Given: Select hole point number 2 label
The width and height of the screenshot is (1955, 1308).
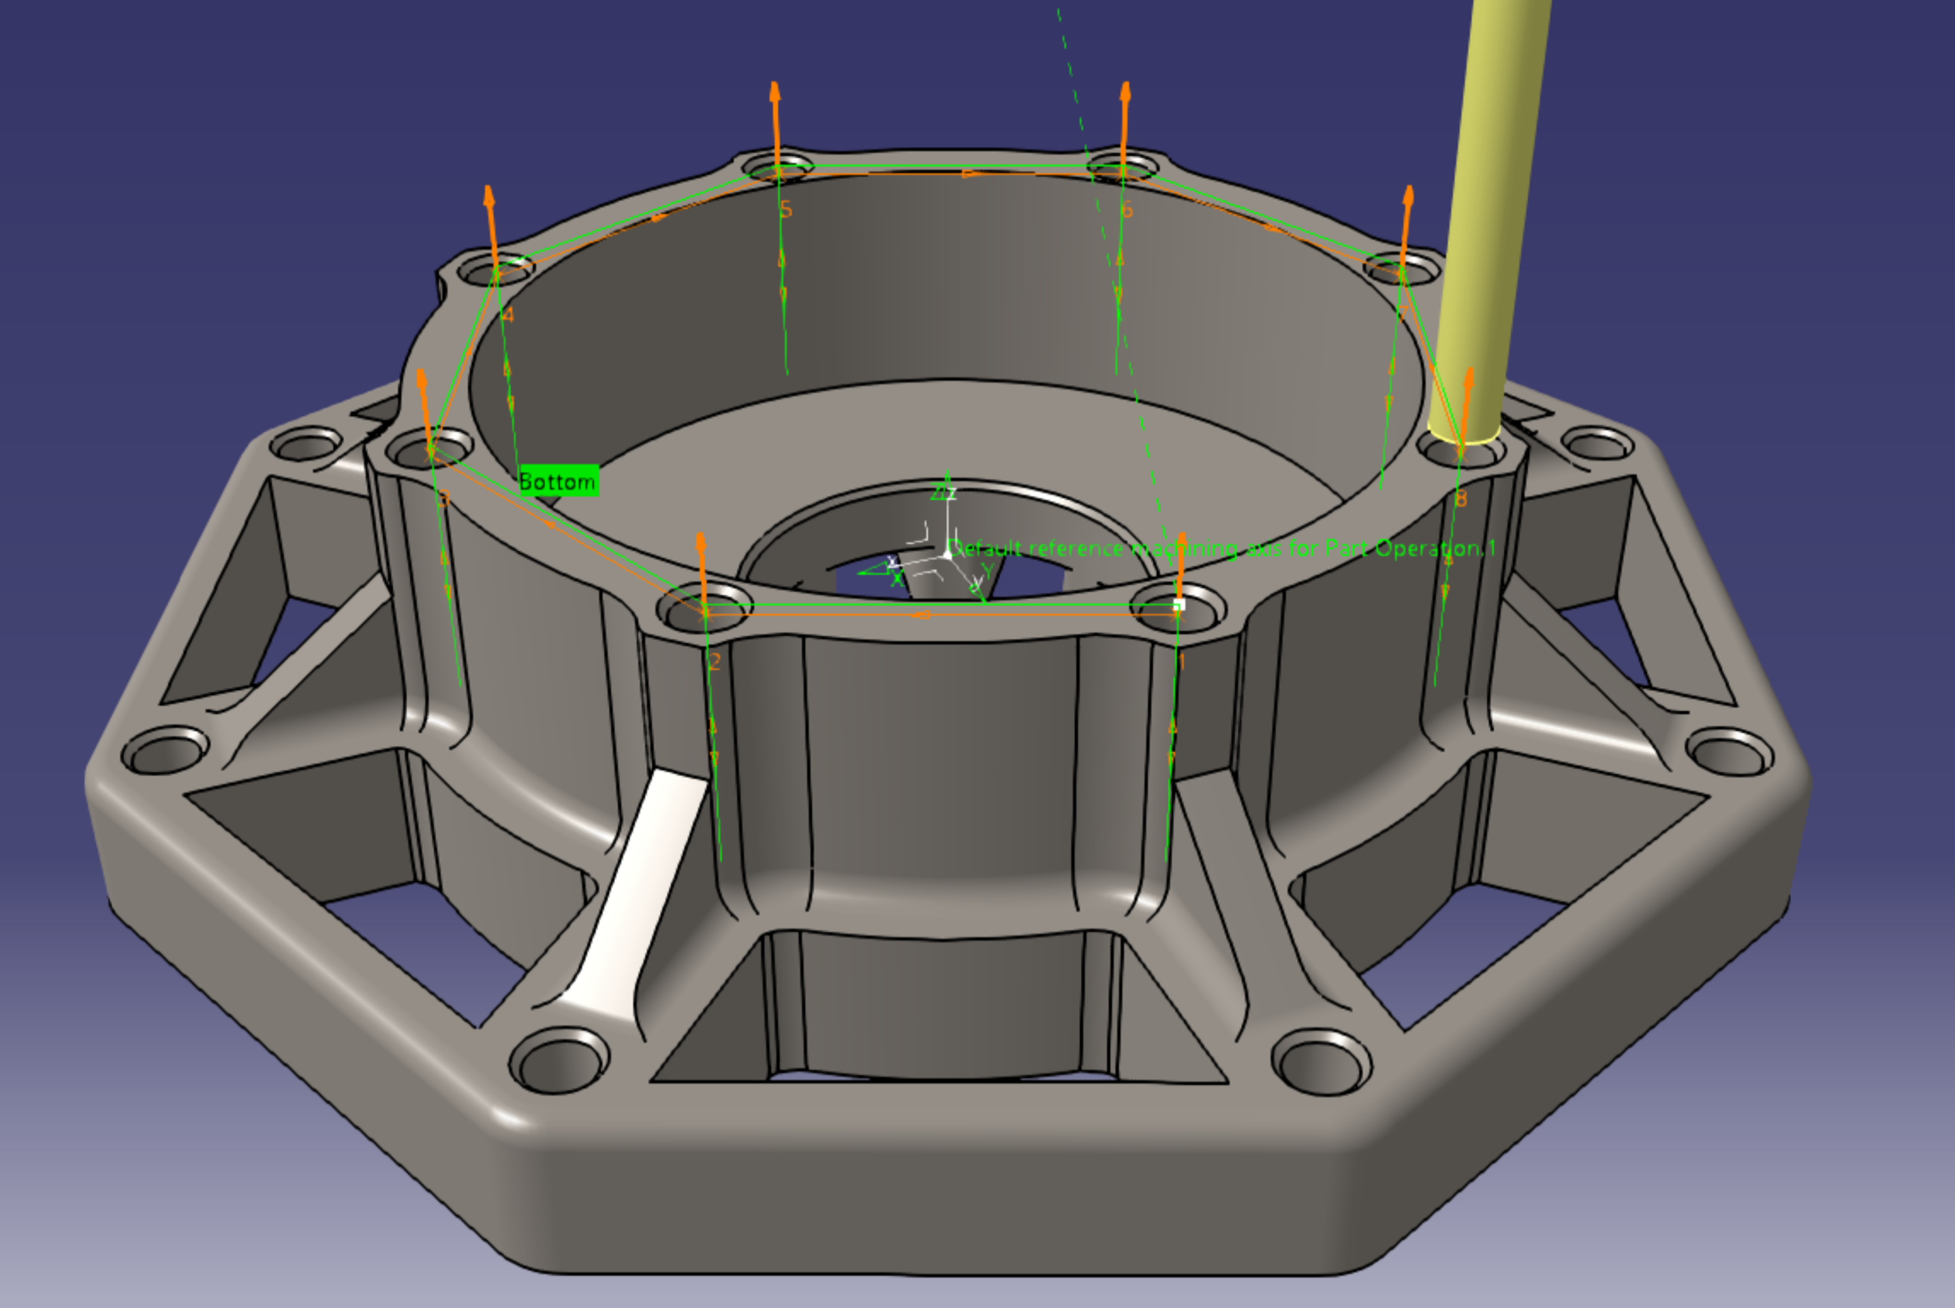Looking at the screenshot, I should (715, 662).
